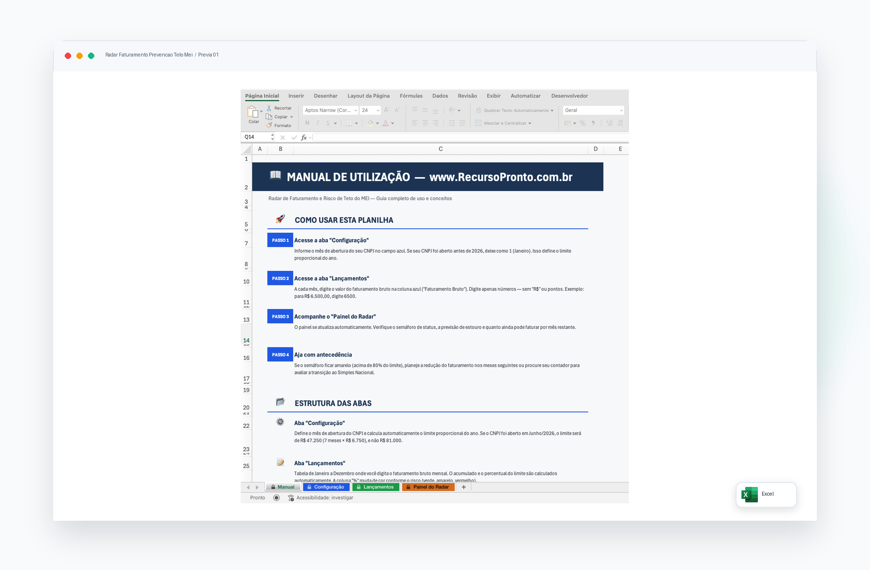Open the Fórmulas ribbon tab
870x570 pixels.
coord(411,96)
